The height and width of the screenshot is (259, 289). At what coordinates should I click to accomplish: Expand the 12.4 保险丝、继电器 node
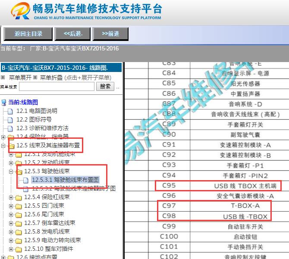tap(3, 137)
